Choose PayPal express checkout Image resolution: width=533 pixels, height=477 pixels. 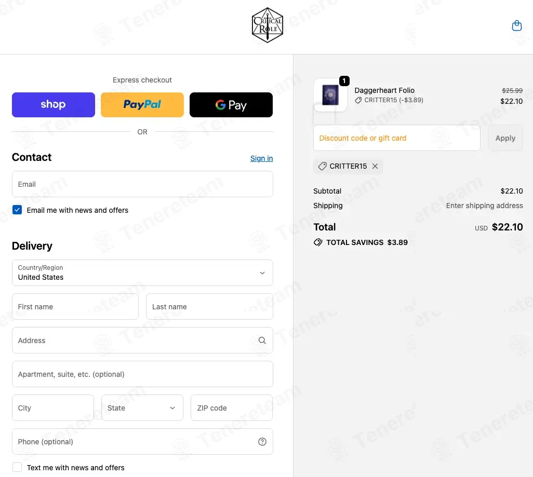coord(142,105)
